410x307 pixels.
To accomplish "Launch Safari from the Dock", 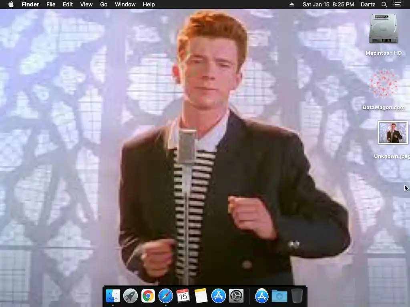I will 165,296.
